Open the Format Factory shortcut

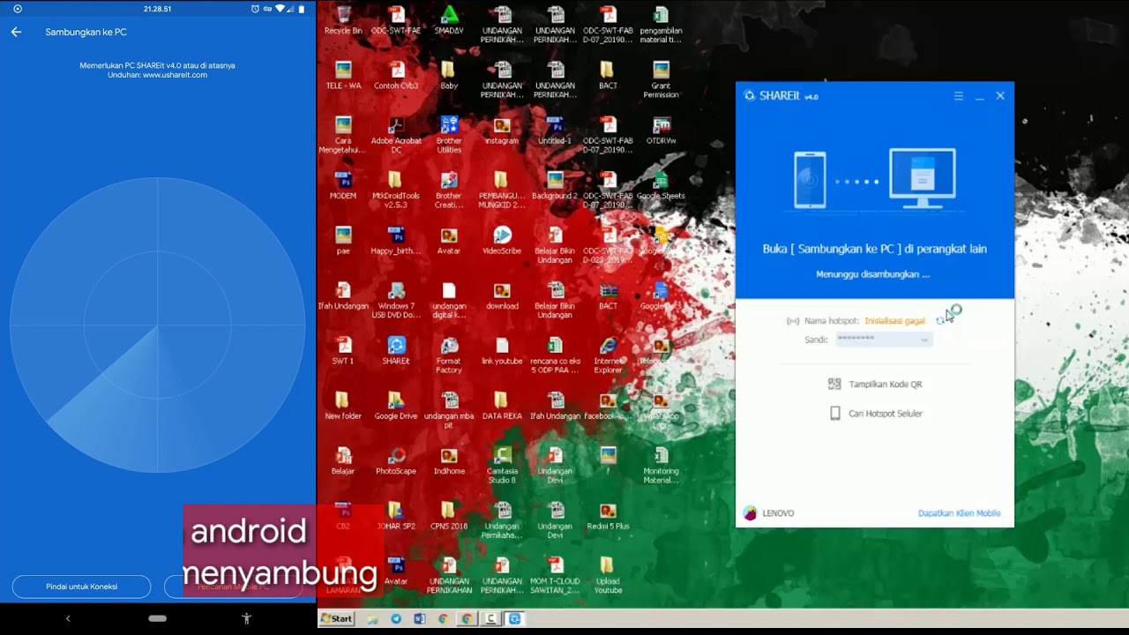click(x=449, y=355)
